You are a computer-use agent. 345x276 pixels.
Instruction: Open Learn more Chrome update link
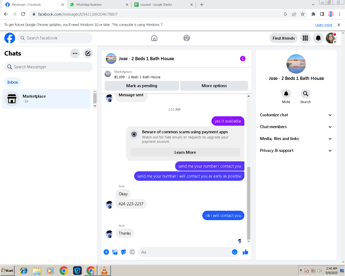pos(324,25)
